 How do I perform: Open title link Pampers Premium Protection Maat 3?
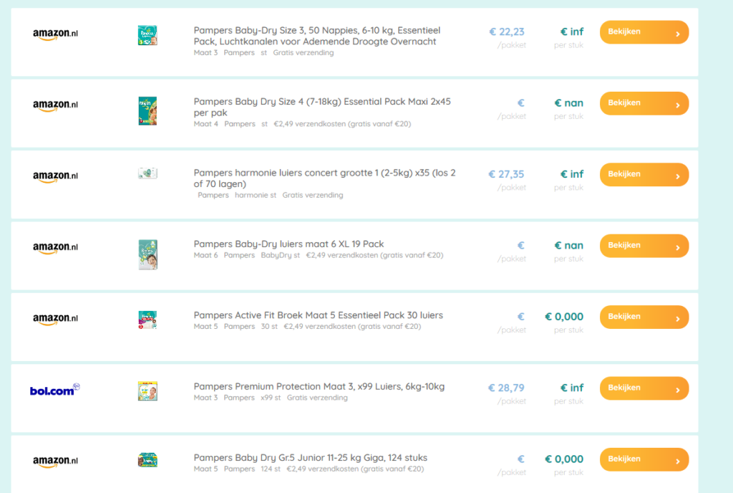(319, 387)
